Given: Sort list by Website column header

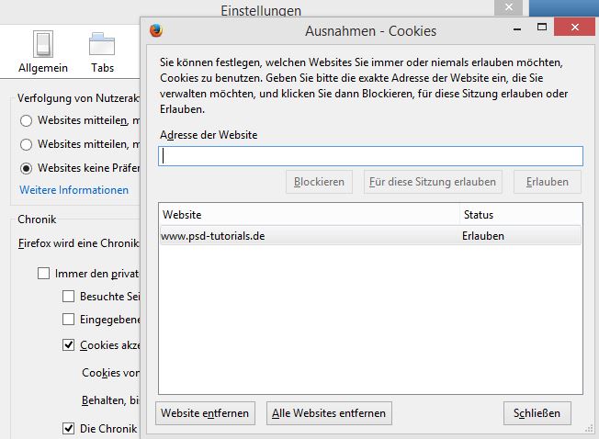Looking at the screenshot, I should [309, 215].
